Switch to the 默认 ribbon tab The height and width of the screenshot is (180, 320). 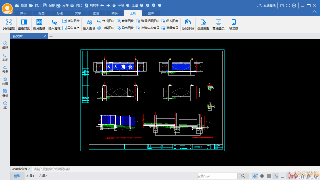point(23,13)
